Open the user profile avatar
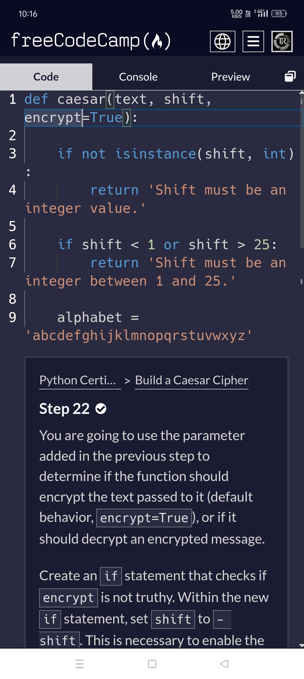Viewport: 304px width, 679px height. tap(282, 41)
